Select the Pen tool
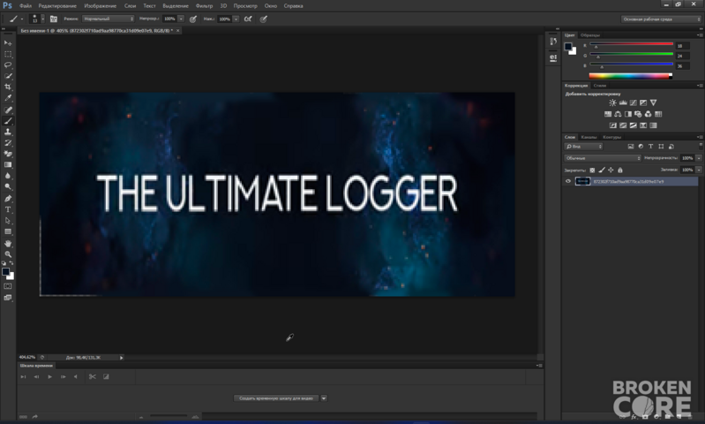Viewport: 705px width, 424px height. click(8, 199)
